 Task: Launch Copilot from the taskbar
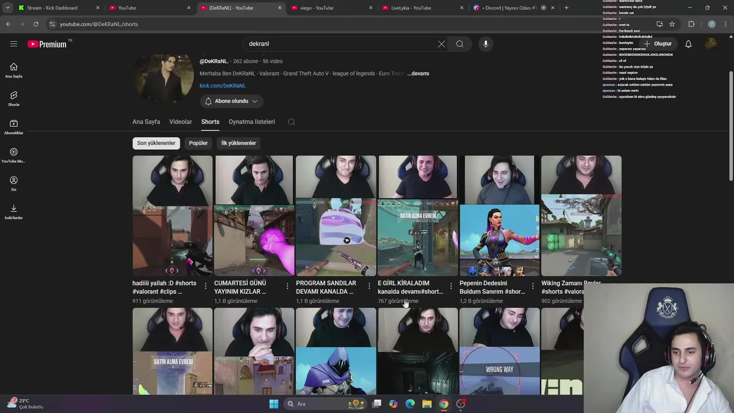(x=393, y=404)
